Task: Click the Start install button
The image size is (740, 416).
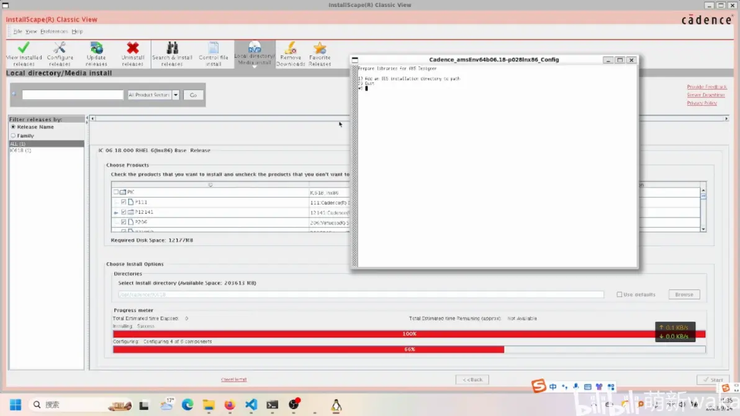Action: tap(713, 379)
